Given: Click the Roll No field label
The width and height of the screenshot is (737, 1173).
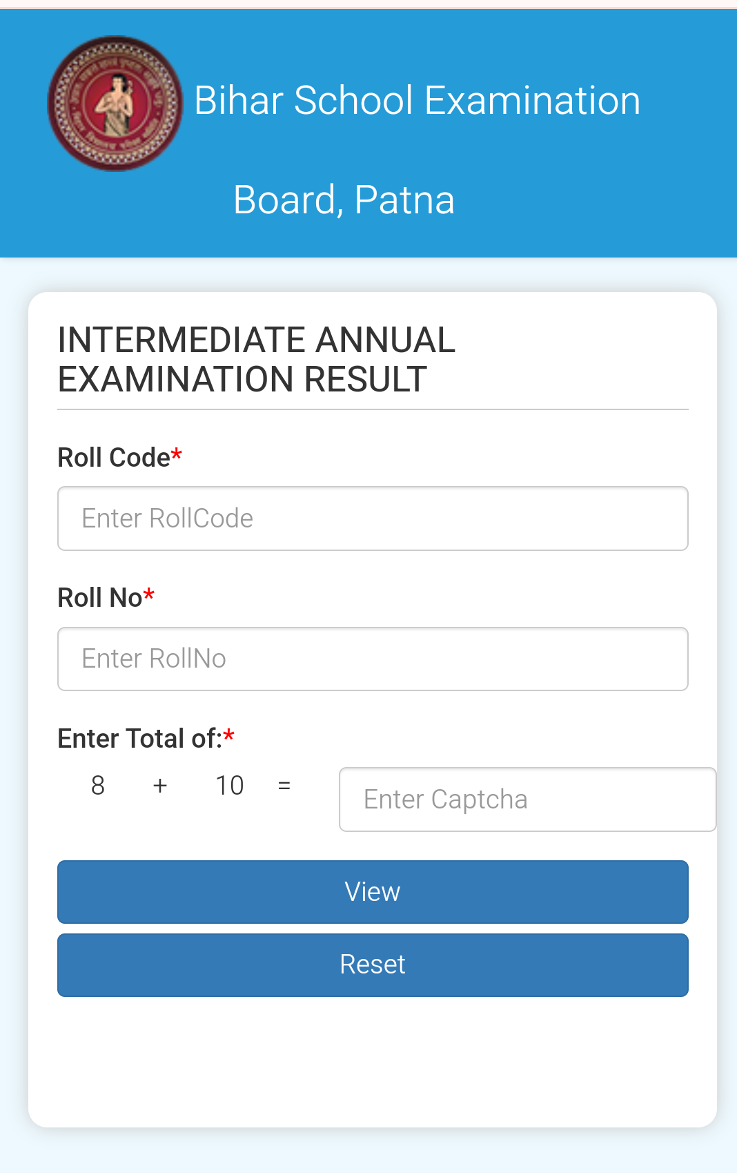Looking at the screenshot, I should (x=99, y=598).
